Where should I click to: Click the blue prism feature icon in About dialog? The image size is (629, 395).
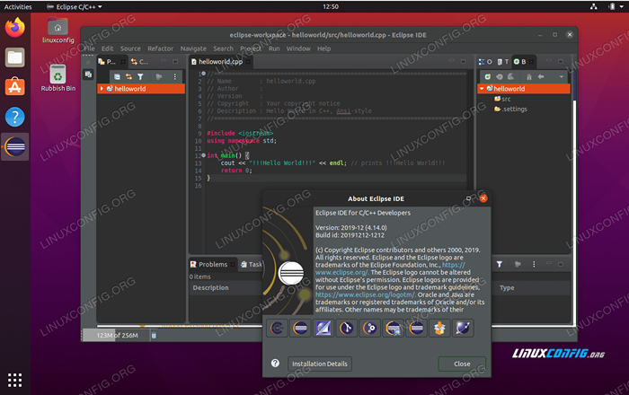323,329
